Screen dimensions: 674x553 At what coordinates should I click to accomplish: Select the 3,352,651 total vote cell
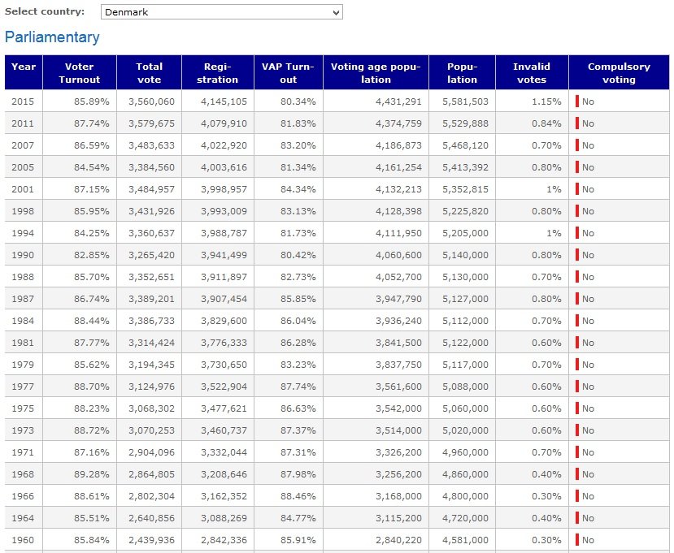click(x=149, y=276)
